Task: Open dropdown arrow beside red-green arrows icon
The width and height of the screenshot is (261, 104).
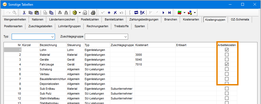Action: 184,13
